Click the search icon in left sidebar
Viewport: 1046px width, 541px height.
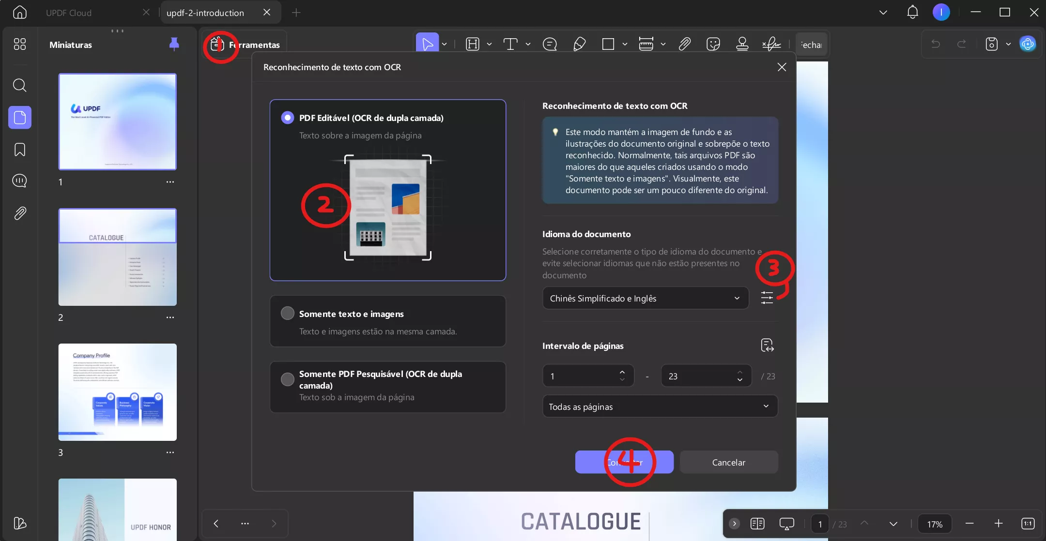(x=19, y=85)
